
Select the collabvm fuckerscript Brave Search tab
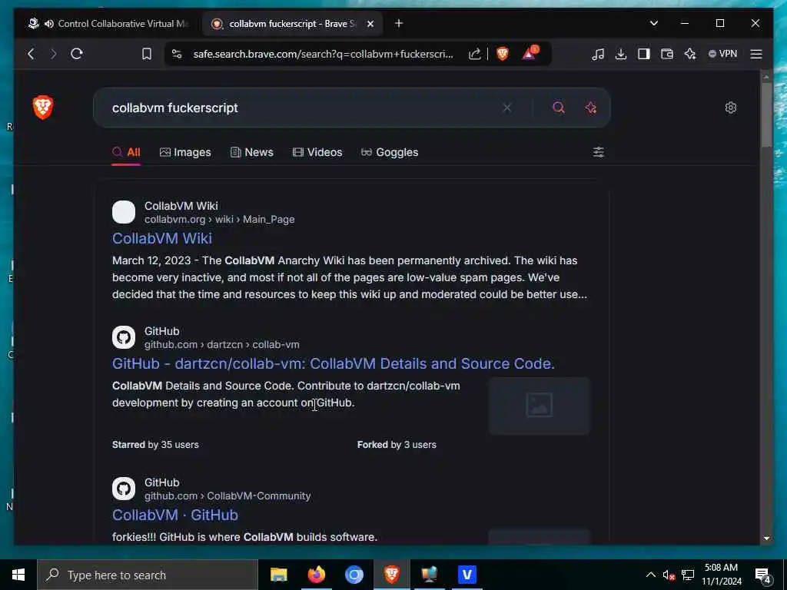293,24
